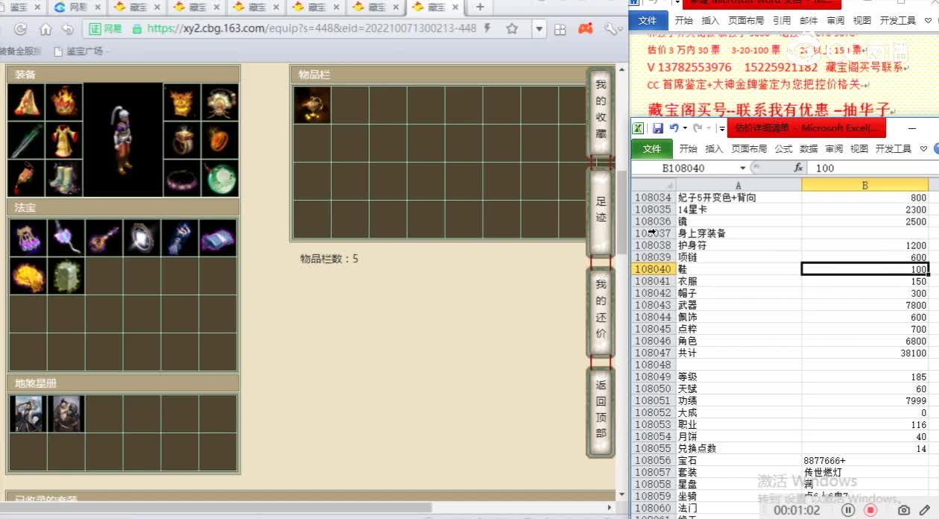Open Word 文件 menu

[x=648, y=21]
